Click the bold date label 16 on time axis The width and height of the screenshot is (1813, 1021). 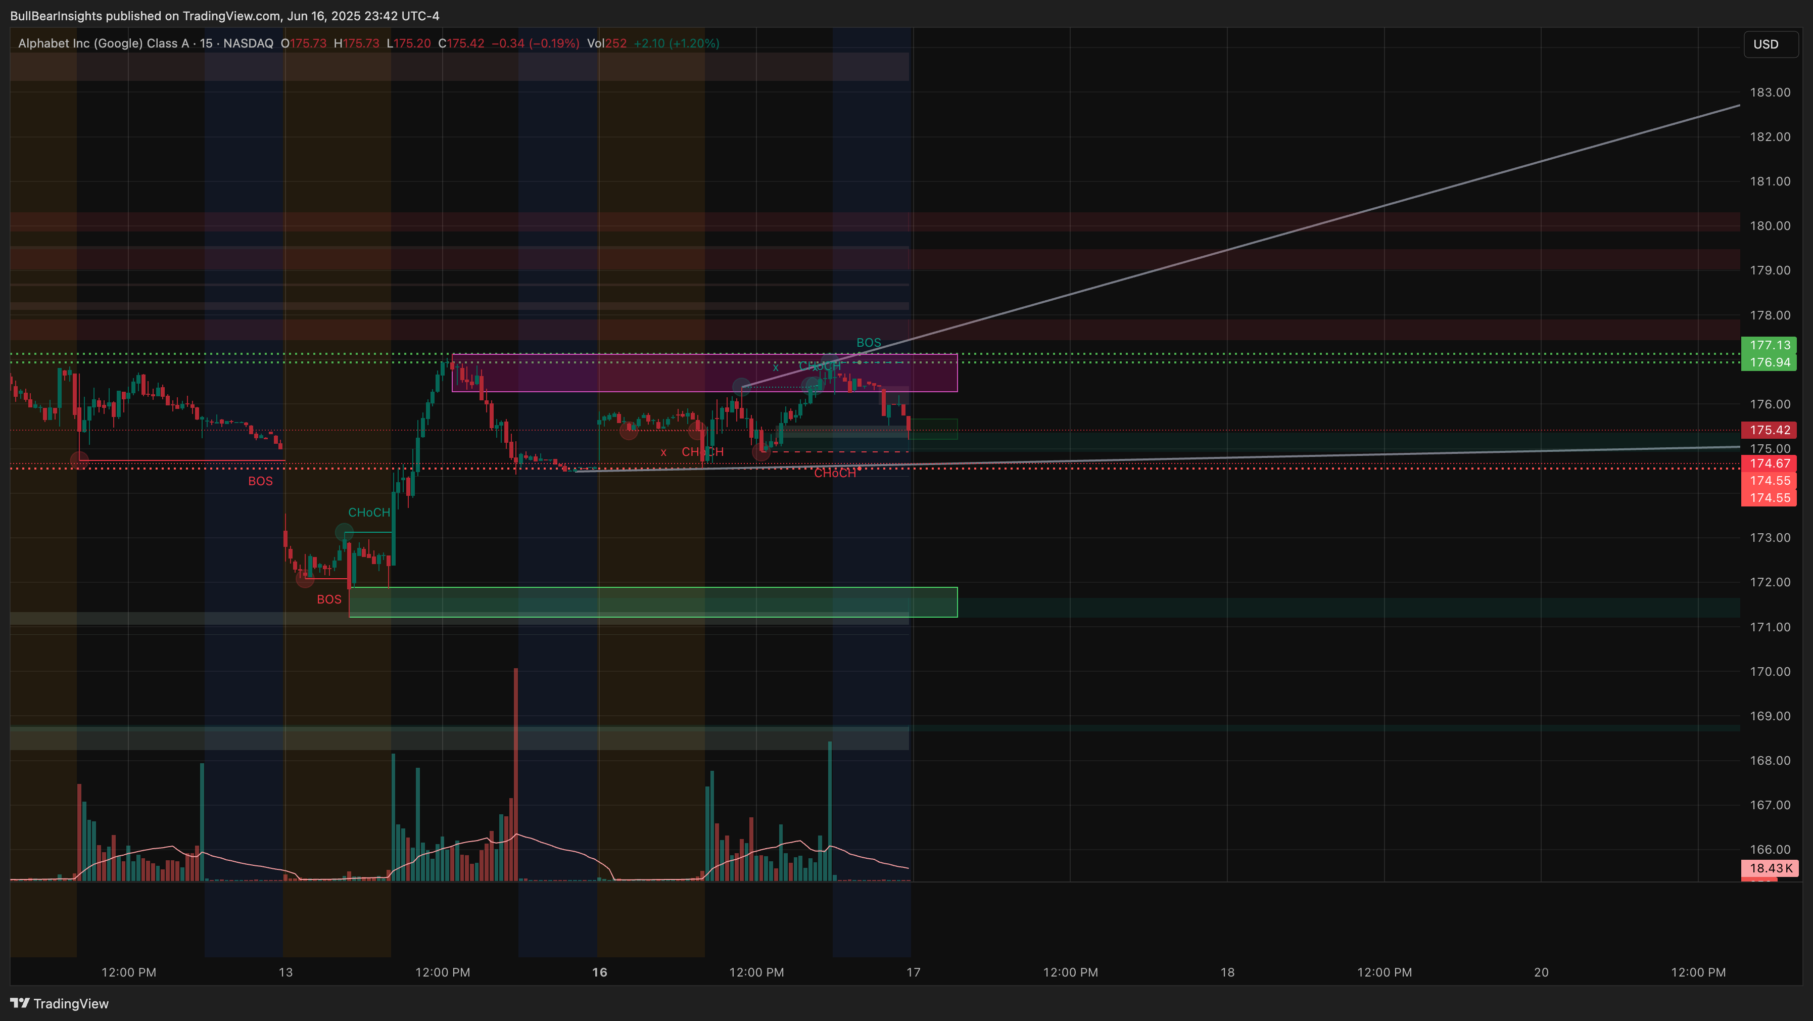pos(600,972)
